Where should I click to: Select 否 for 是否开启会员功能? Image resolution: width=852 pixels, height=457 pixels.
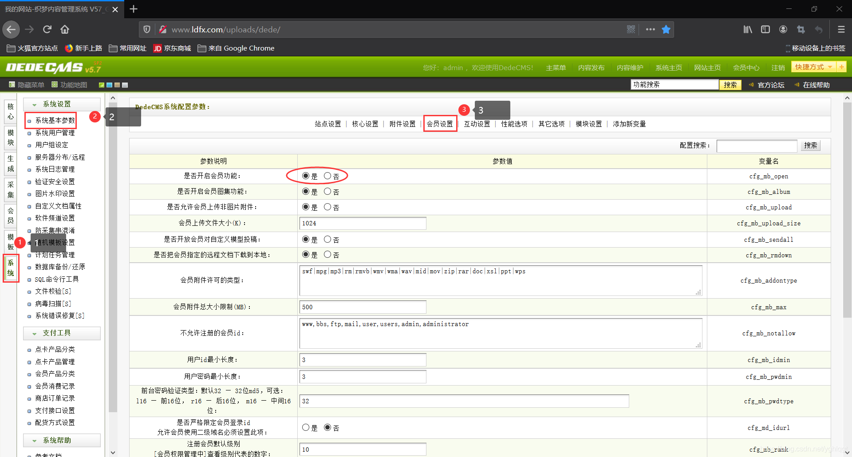(327, 176)
